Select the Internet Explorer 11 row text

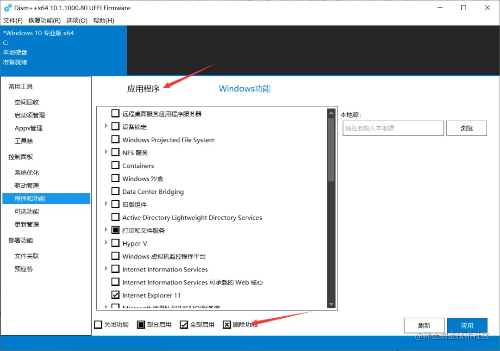click(x=151, y=295)
